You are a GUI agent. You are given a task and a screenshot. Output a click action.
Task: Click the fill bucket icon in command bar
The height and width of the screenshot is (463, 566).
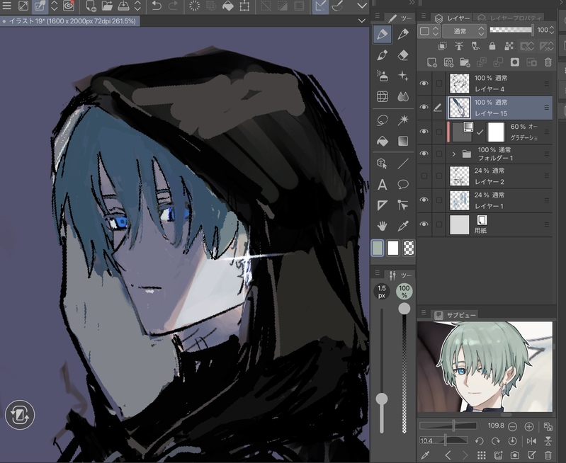(228, 6)
